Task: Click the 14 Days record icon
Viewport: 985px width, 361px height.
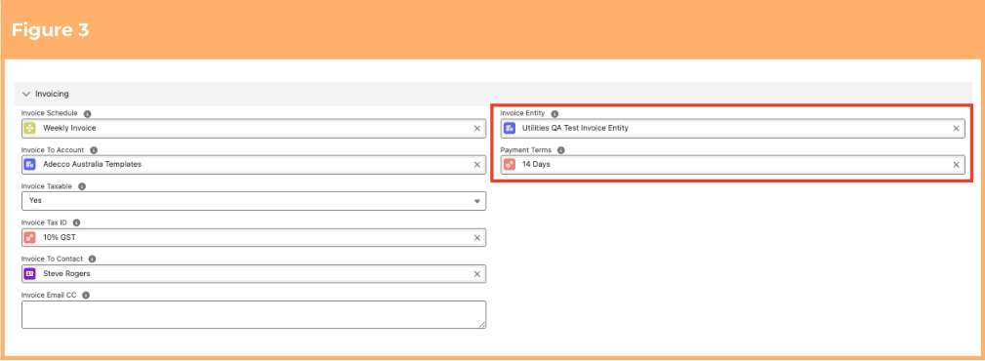Action: (509, 165)
